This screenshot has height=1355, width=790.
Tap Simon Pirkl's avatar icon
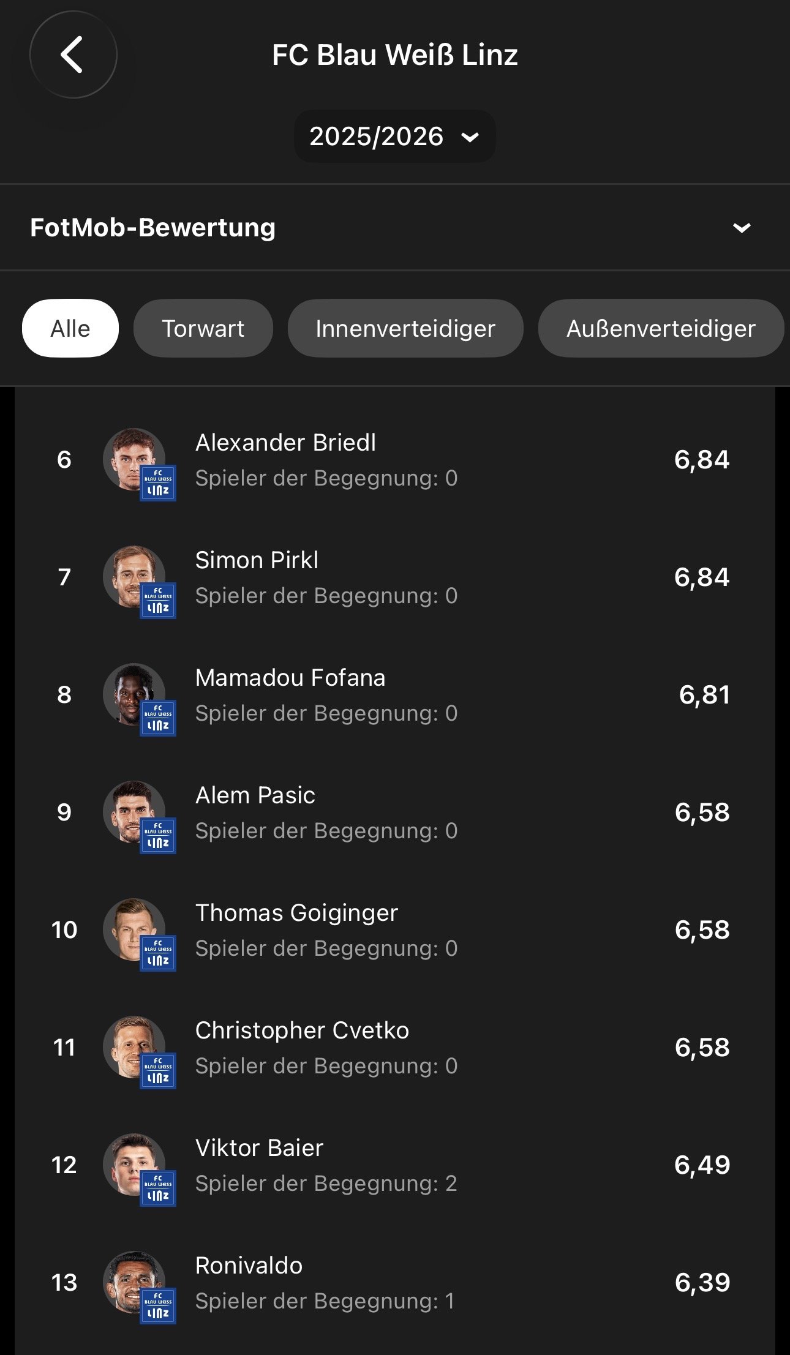(x=134, y=577)
